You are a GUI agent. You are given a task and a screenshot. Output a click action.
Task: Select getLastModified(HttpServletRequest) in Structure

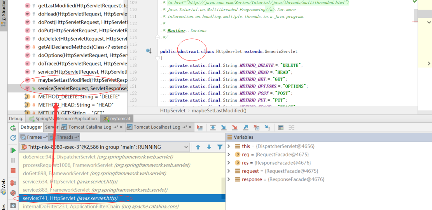point(68,5)
